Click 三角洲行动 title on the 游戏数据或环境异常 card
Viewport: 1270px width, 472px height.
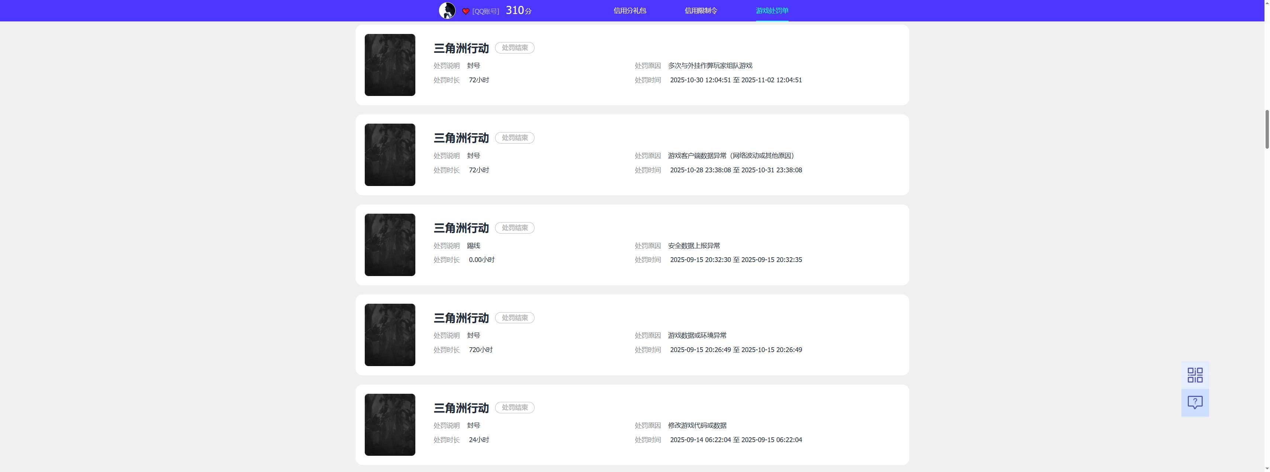click(461, 318)
